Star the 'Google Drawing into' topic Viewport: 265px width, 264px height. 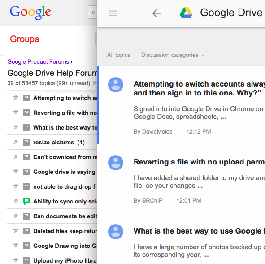16,245
